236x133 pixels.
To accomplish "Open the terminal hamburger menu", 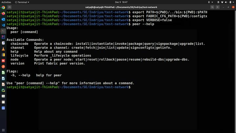I will [x=218, y=7].
